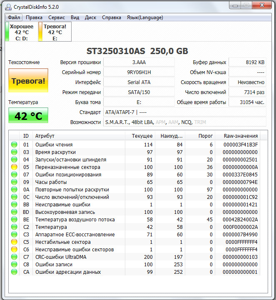276x300 pixels.
Task: Click yellow status dot for Нестабильные сектора
Action: click(15, 242)
